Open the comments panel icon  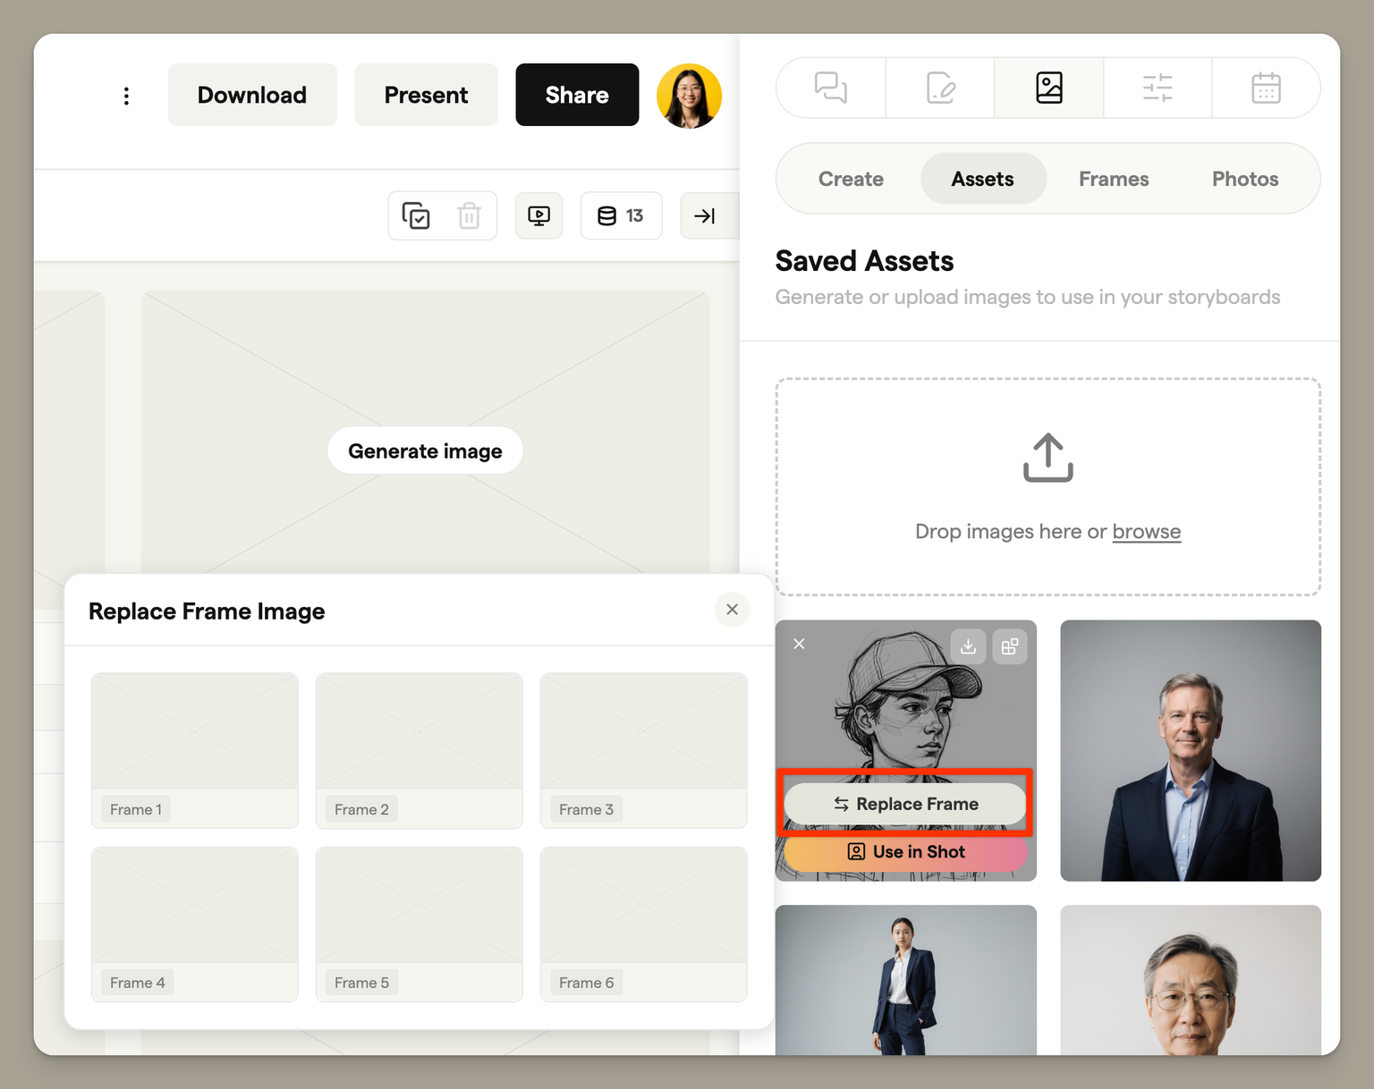(830, 88)
